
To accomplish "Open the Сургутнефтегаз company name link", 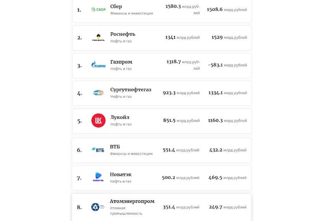I will tap(131, 89).
